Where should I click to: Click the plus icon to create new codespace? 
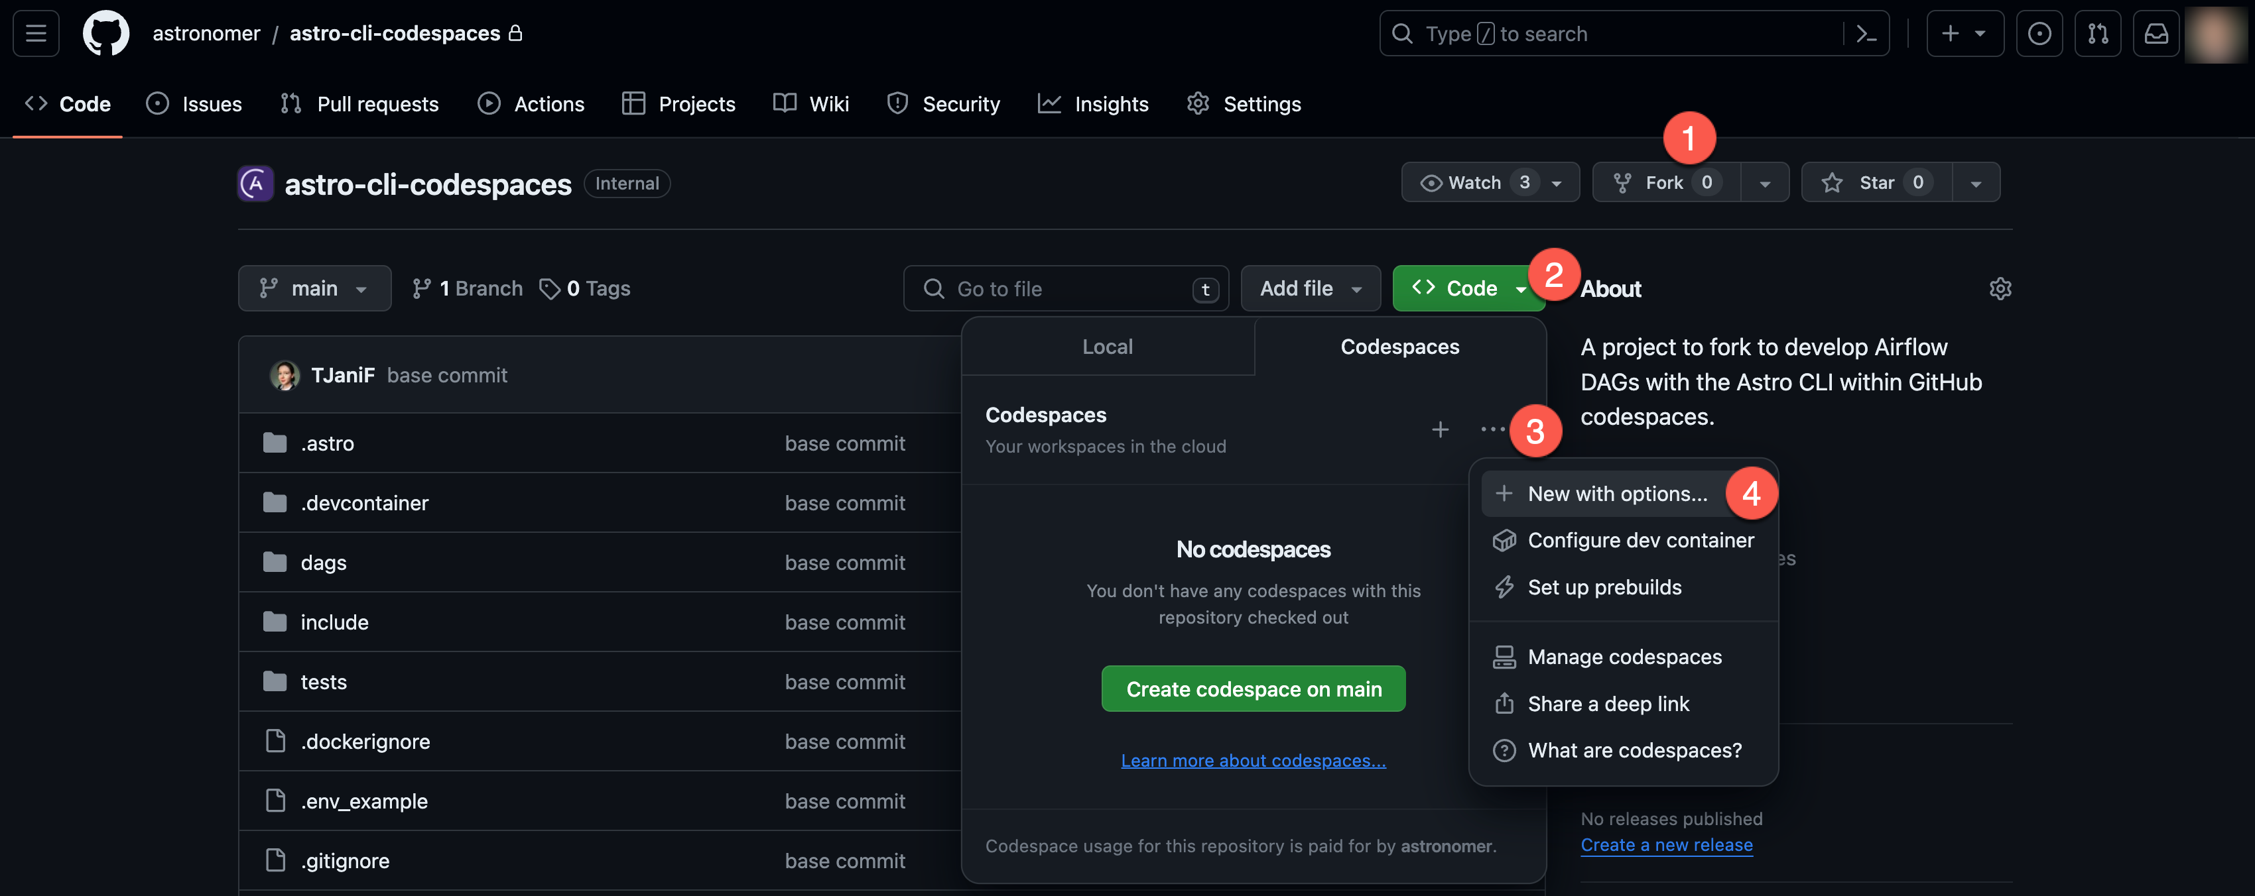1440,429
